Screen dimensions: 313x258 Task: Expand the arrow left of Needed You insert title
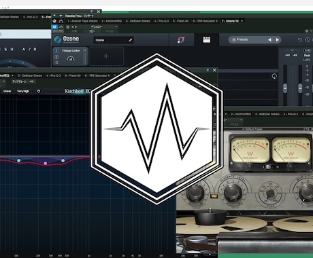click(x=54, y=16)
